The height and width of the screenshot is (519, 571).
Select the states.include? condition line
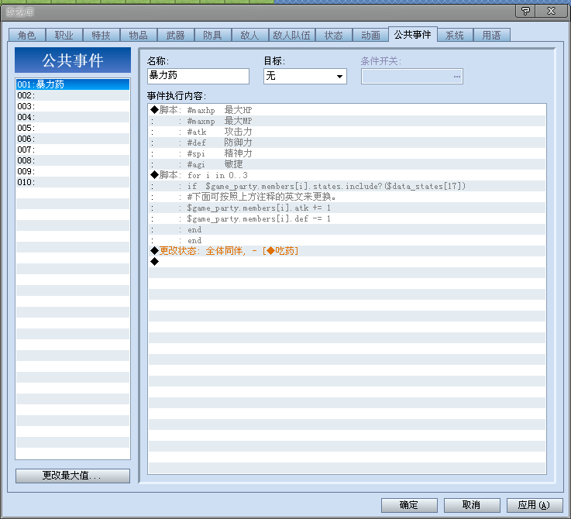pyautogui.click(x=347, y=186)
